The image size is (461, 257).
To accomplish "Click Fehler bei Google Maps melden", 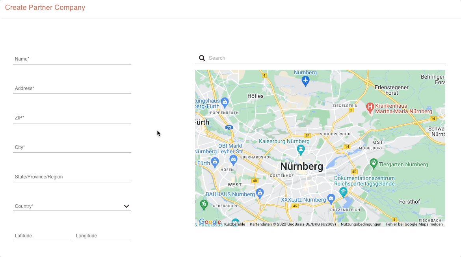I will pos(414,224).
